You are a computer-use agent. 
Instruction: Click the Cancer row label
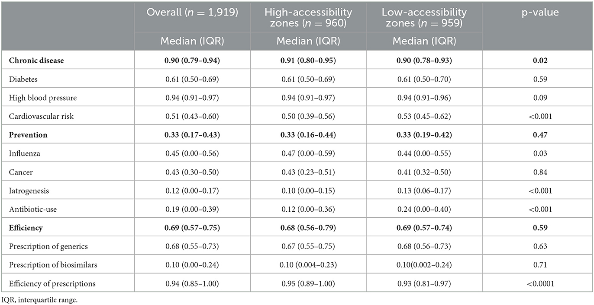(x=20, y=172)
